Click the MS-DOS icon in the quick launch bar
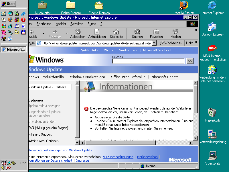 pos(17,19)
